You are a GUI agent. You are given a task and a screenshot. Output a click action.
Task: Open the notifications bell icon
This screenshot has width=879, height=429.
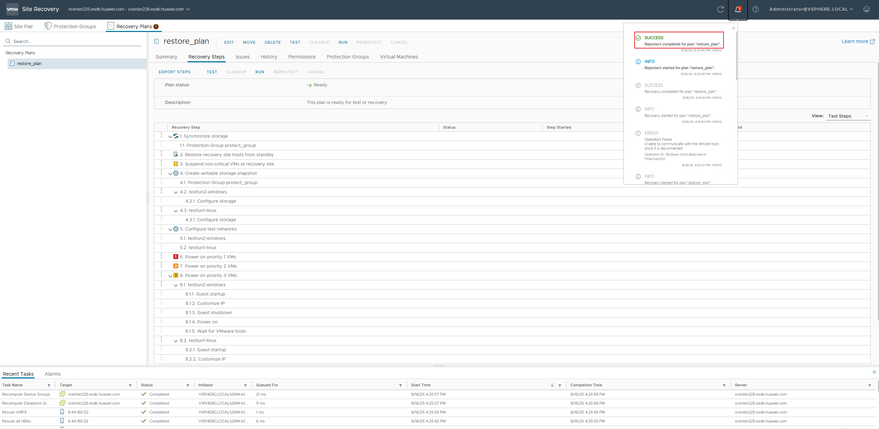738,9
